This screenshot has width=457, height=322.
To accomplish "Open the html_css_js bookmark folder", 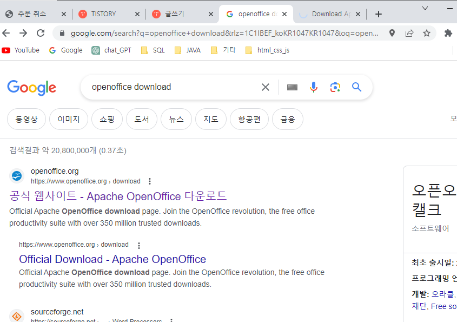I will coord(268,50).
